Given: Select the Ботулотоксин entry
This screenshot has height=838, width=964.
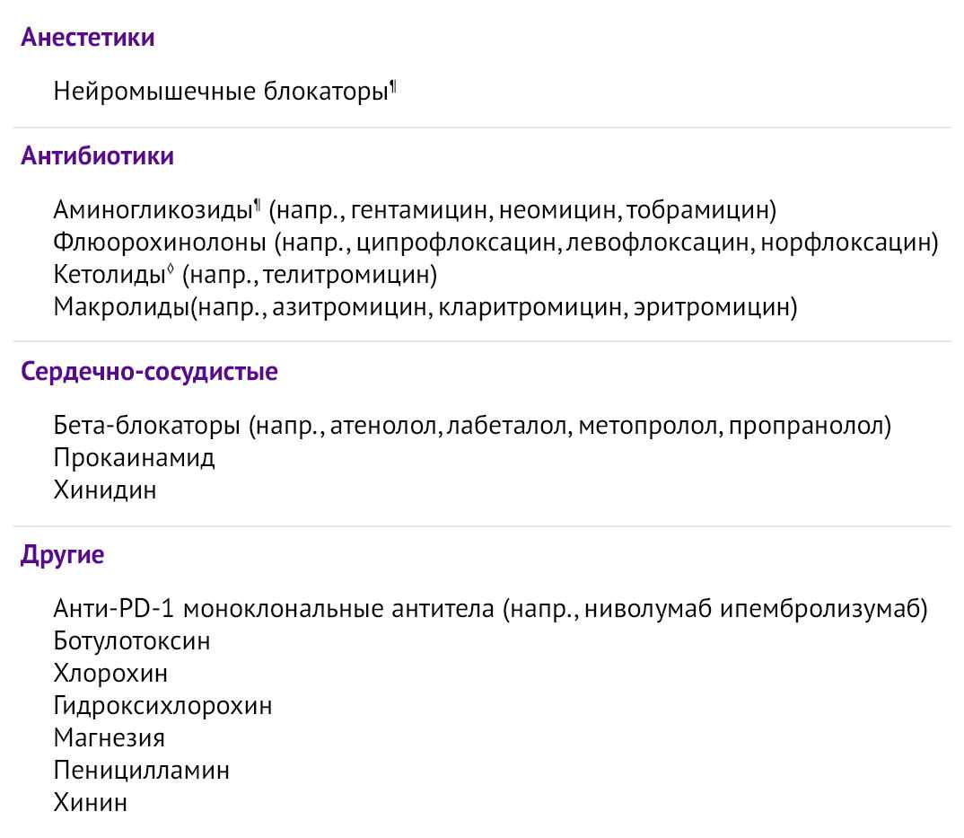Looking at the screenshot, I should point(132,641).
